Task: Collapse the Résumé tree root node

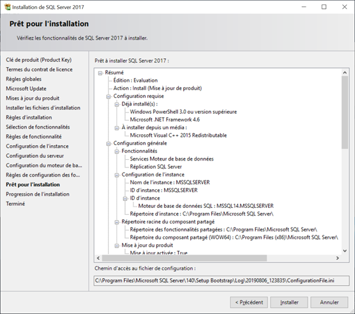Action: click(100, 73)
